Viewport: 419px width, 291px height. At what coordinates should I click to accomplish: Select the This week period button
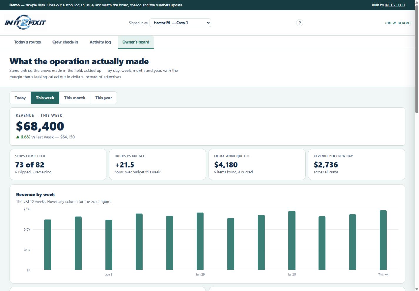pyautogui.click(x=45, y=98)
